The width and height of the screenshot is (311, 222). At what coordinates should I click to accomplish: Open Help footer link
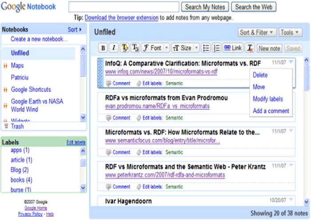pos(50,214)
